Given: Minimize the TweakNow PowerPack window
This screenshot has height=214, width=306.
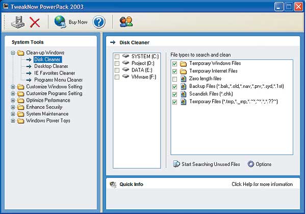Looking at the screenshot, I should [278, 7].
